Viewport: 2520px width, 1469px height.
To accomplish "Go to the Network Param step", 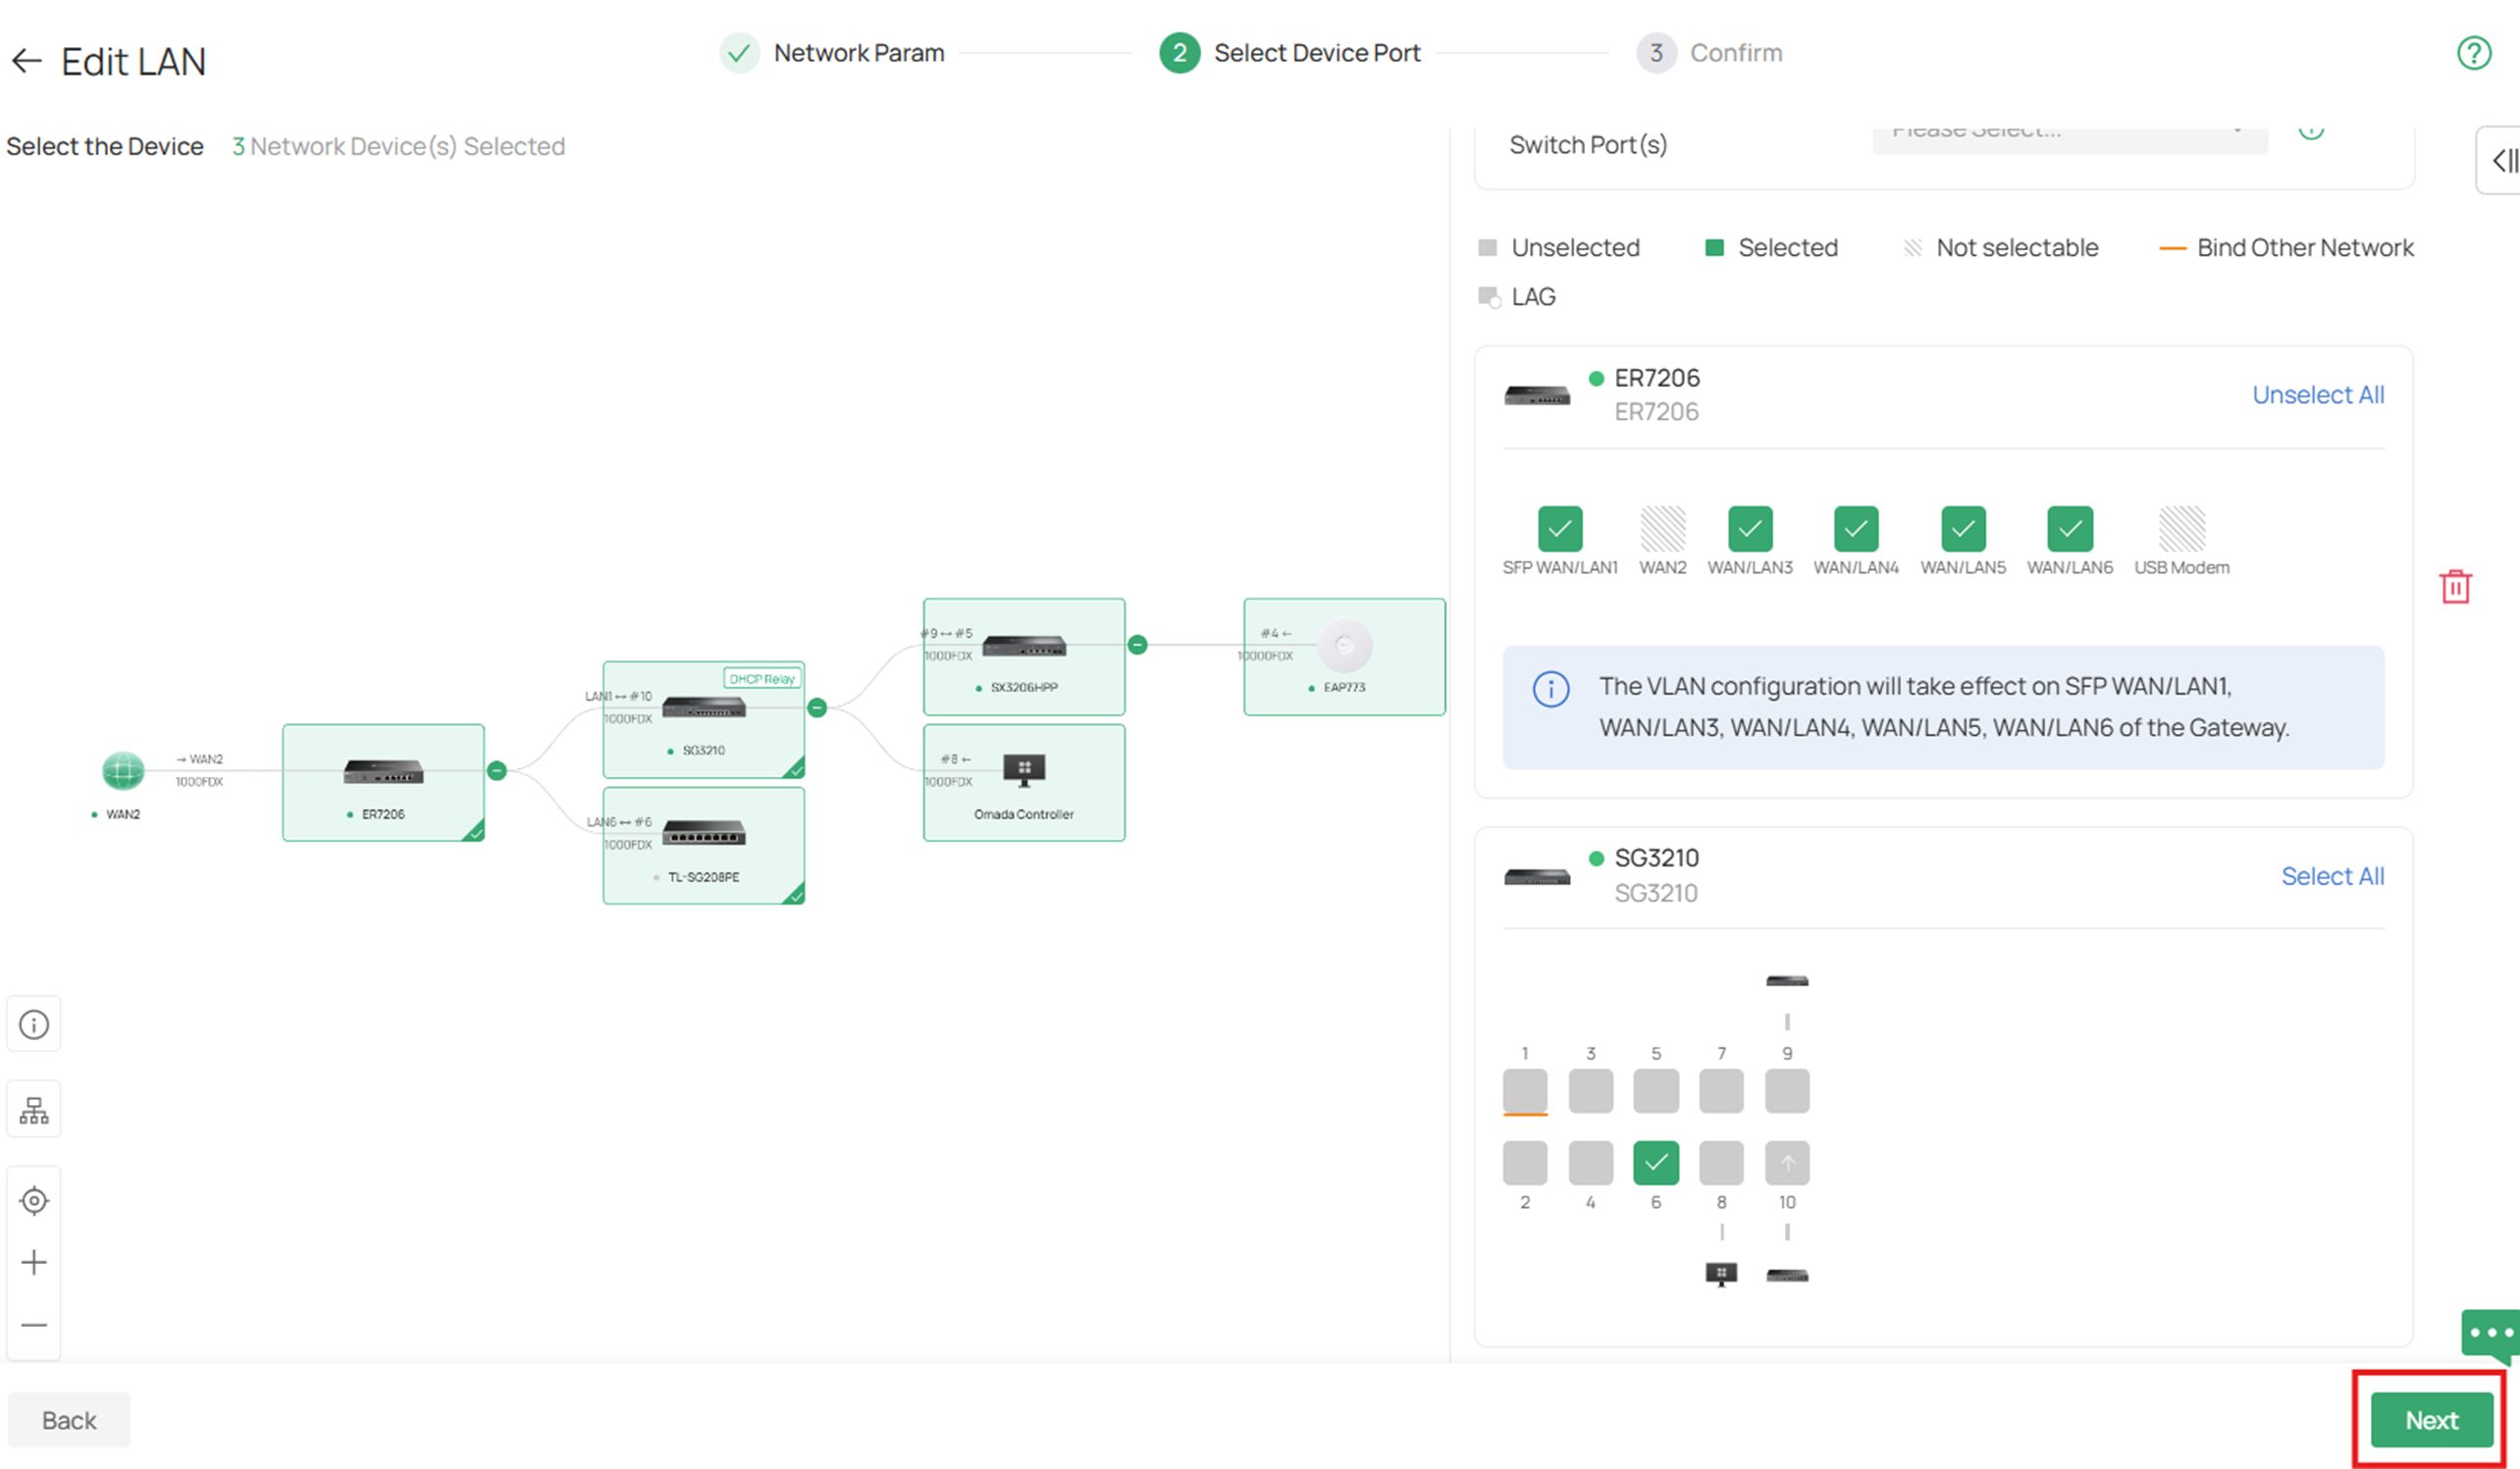I will click(857, 53).
